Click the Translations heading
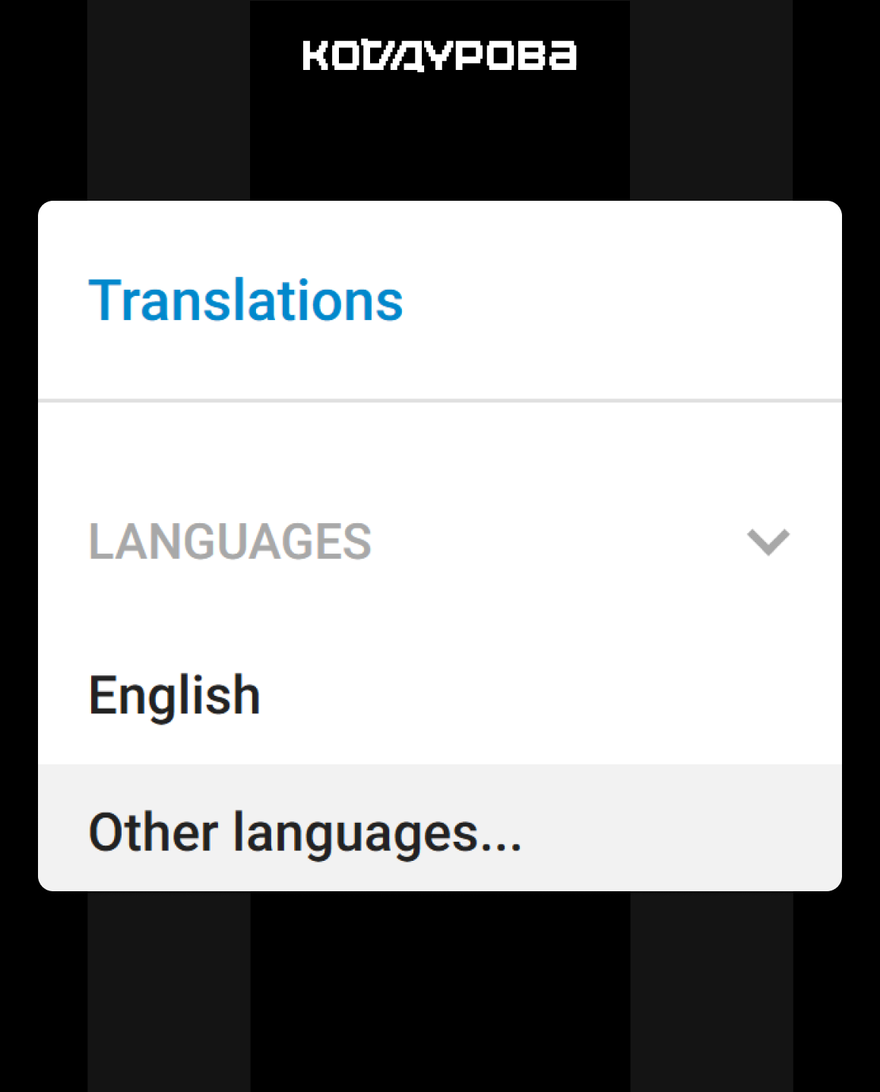Screen dimensions: 880x1092 click(x=245, y=300)
